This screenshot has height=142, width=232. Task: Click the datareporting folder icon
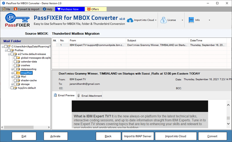point(18,69)
